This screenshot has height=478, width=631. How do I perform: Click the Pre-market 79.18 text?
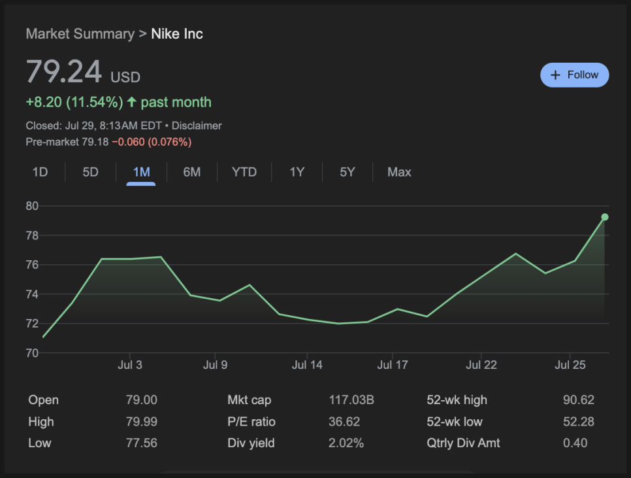(67, 142)
